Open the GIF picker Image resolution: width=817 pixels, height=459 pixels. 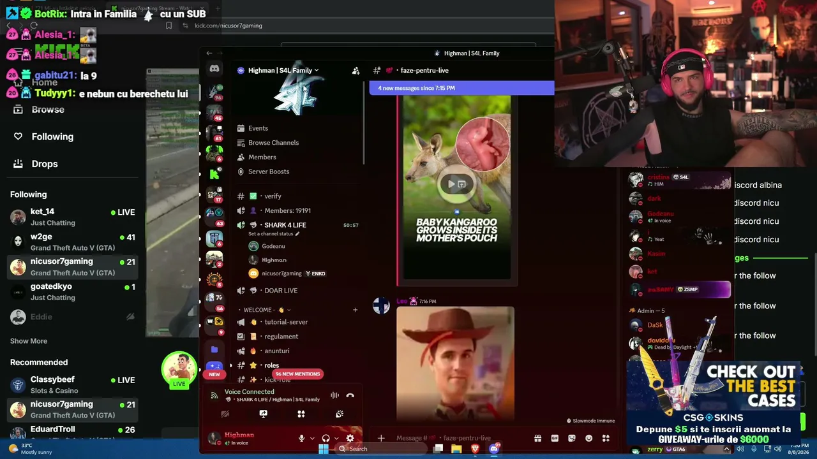point(555,438)
